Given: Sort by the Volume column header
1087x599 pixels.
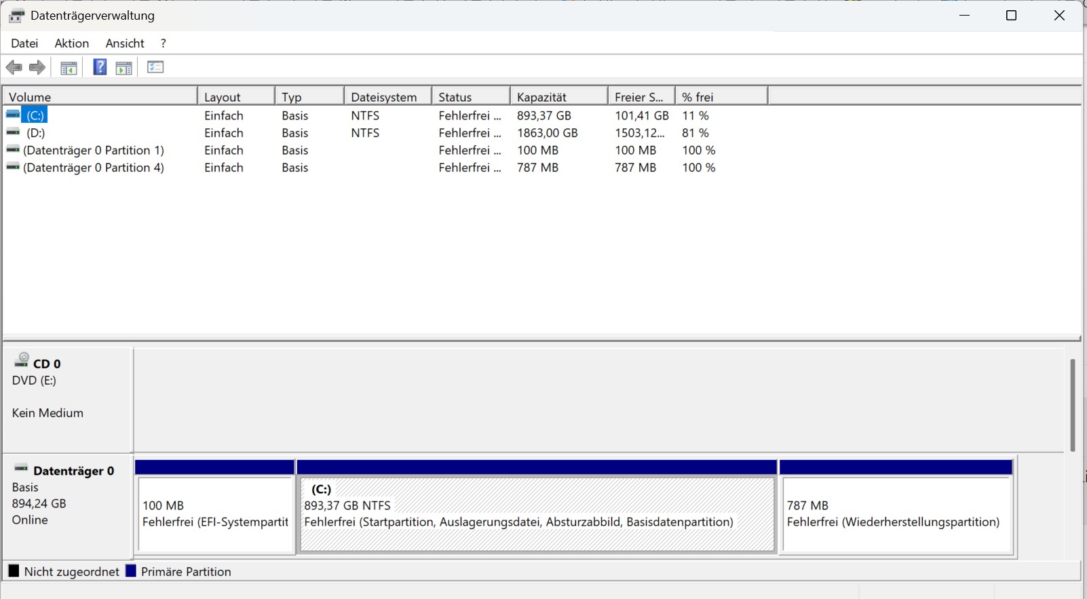Looking at the screenshot, I should [100, 96].
